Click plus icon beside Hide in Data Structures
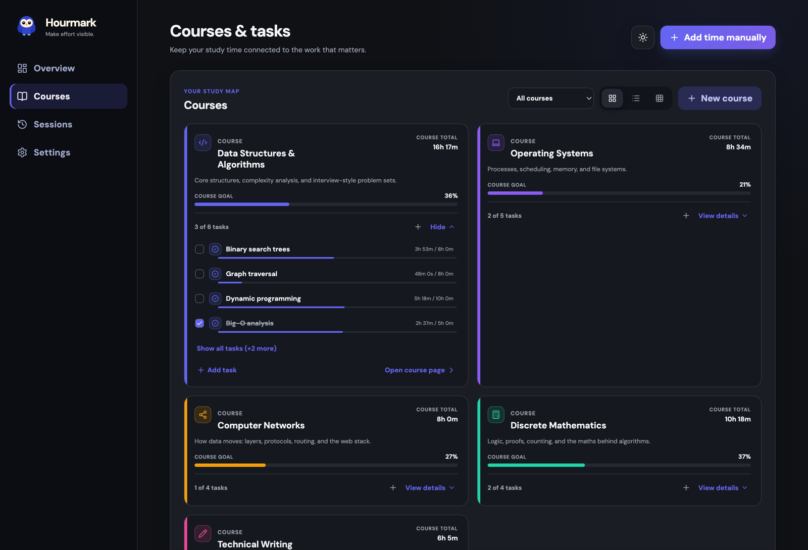The width and height of the screenshot is (808, 550). 418,227
